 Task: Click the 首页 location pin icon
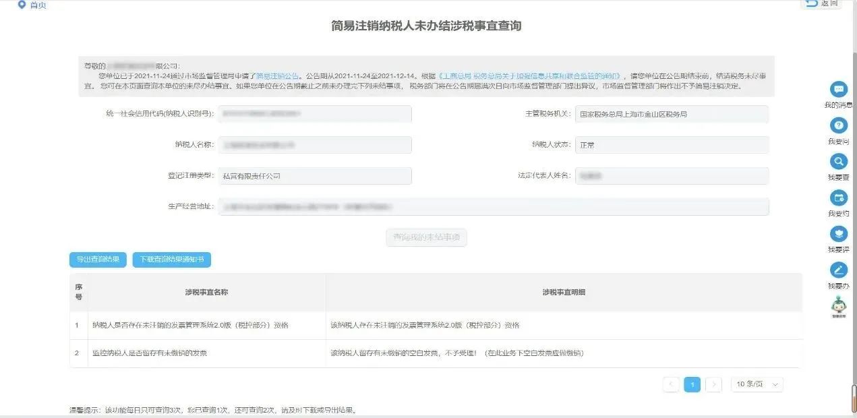[x=22, y=5]
